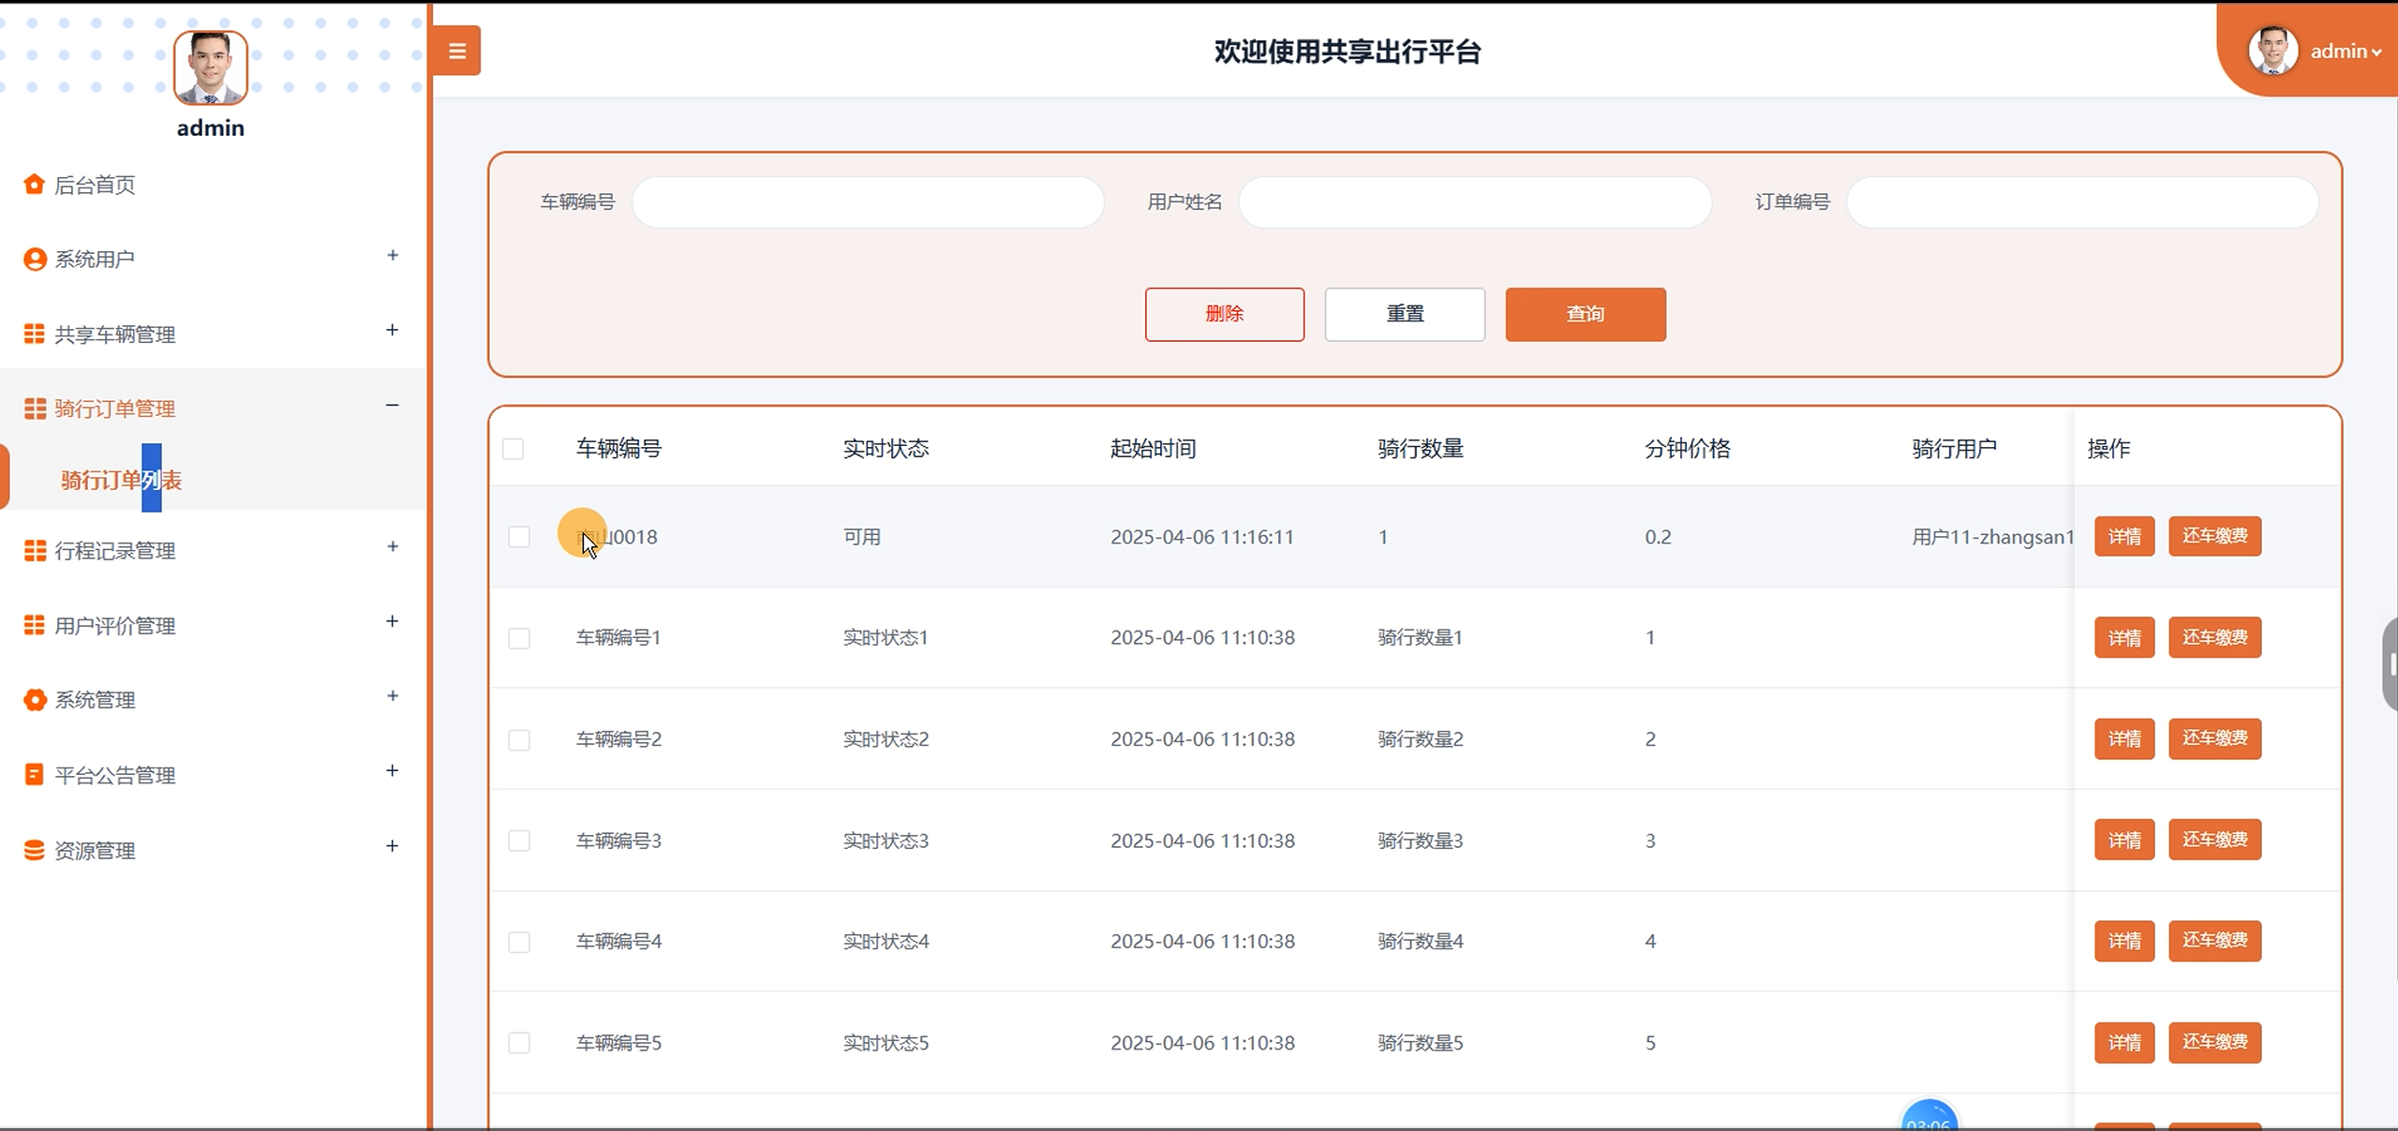Image resolution: width=2398 pixels, height=1131 pixels.
Task: Collapse the 骑行订单管理 menu minus sign
Action: click(393, 405)
